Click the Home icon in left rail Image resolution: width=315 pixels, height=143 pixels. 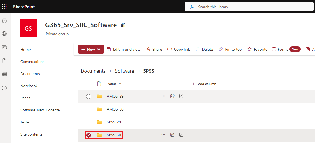tap(4, 20)
